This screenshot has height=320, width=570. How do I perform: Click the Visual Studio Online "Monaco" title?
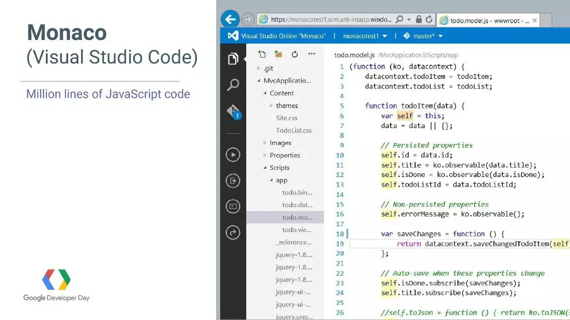(284, 36)
